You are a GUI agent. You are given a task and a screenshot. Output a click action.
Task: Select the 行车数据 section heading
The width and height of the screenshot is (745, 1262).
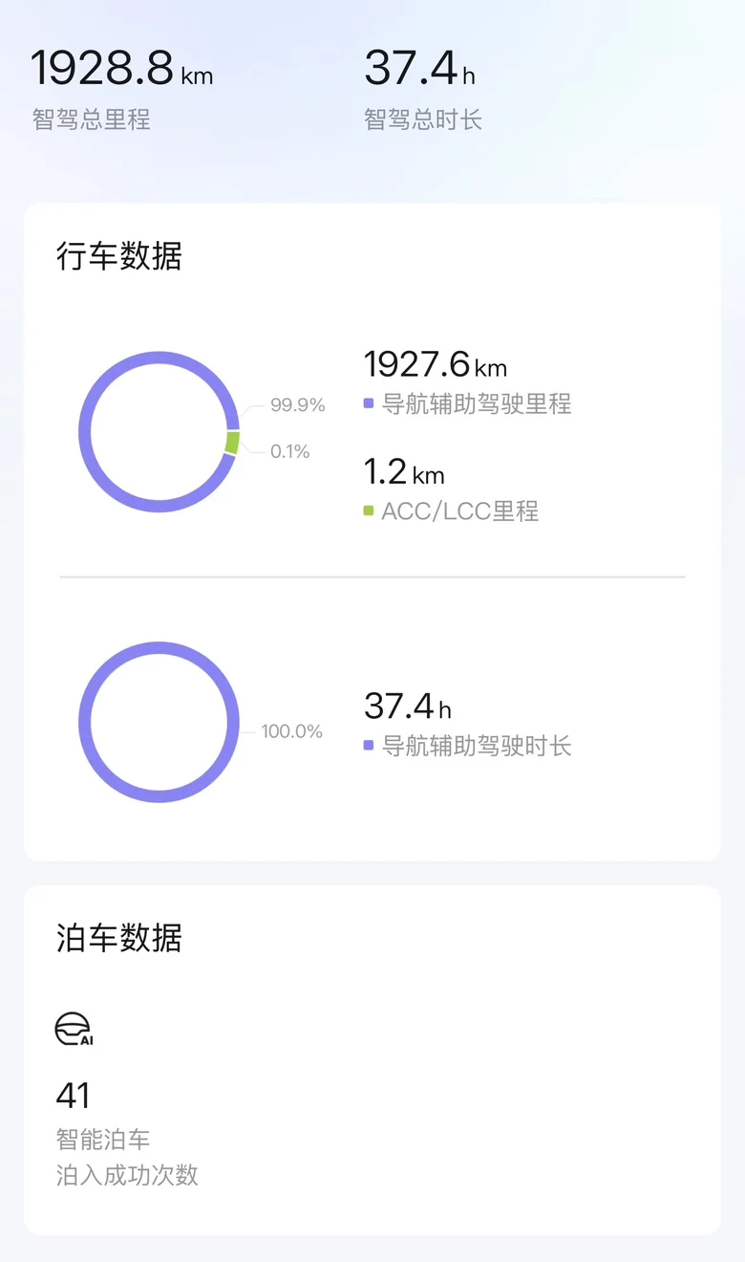coord(119,256)
